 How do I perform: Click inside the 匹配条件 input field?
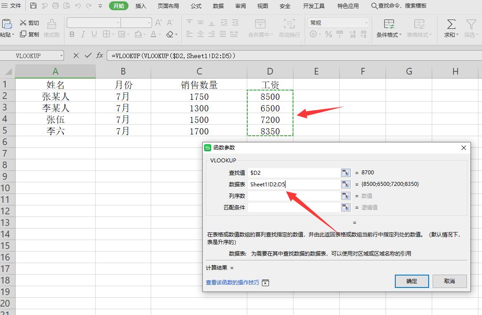point(293,207)
